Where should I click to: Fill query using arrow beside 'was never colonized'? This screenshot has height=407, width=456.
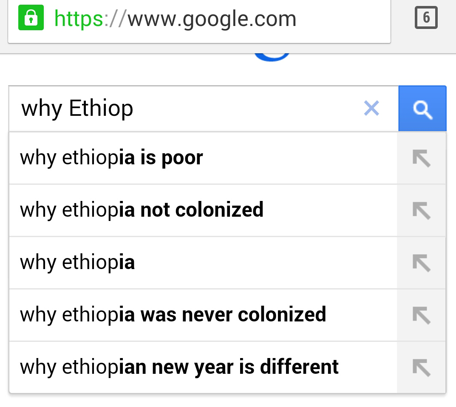422,315
